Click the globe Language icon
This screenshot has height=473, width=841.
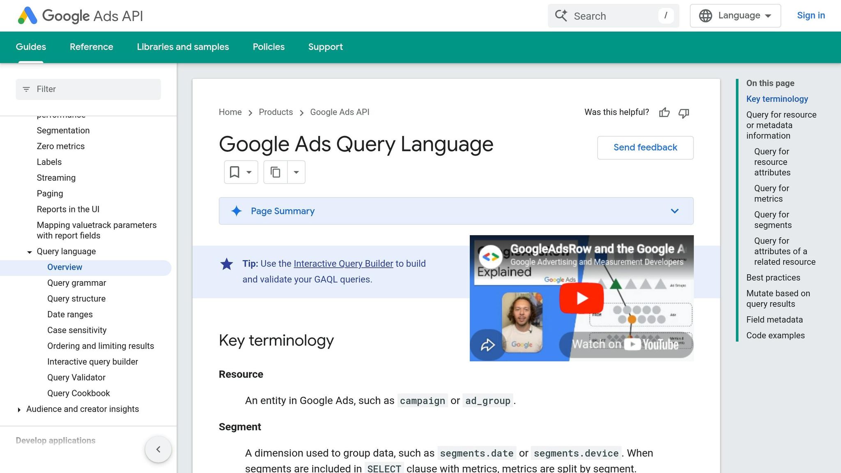point(705,16)
